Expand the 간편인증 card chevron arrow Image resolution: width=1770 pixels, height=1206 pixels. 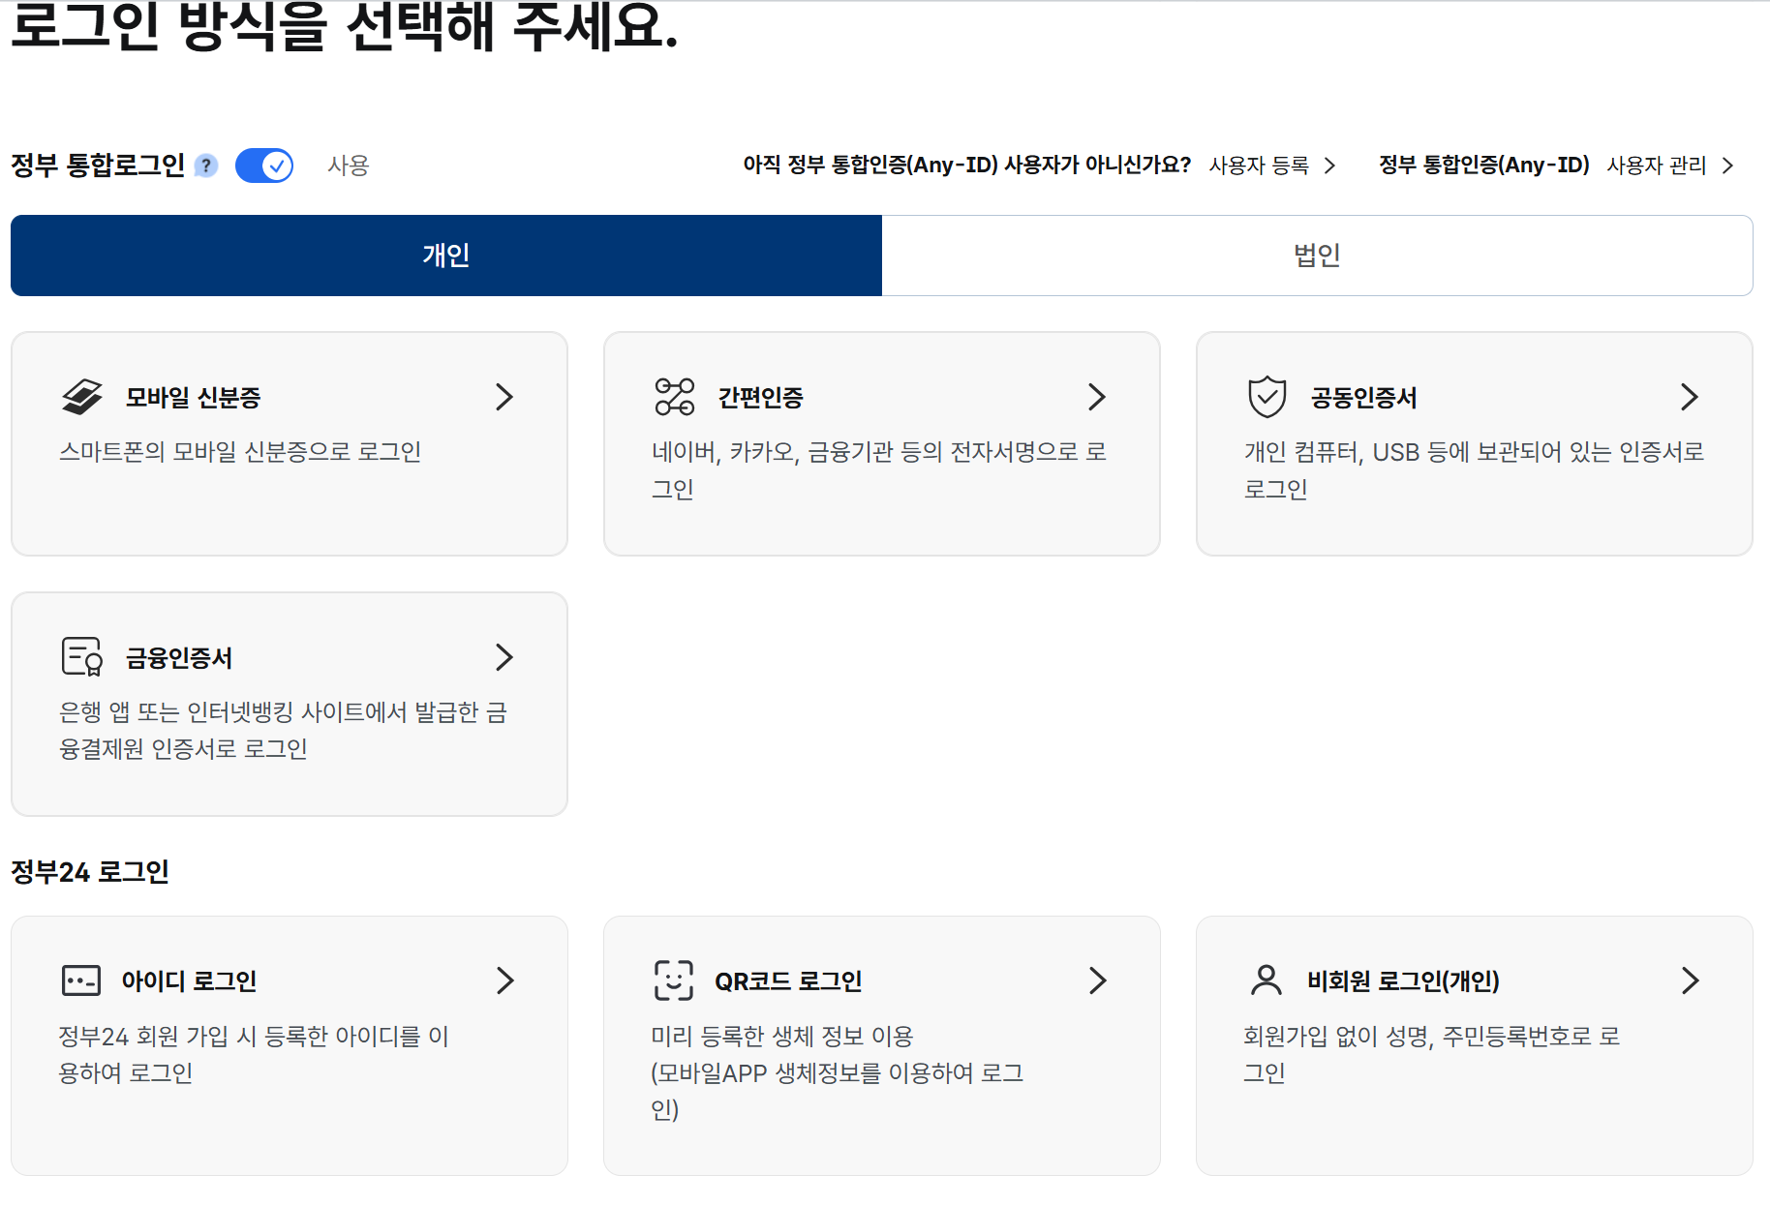tap(1097, 397)
